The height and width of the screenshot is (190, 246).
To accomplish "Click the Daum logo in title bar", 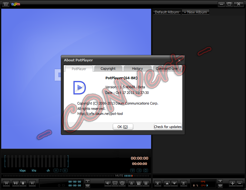I will (16, 4).
